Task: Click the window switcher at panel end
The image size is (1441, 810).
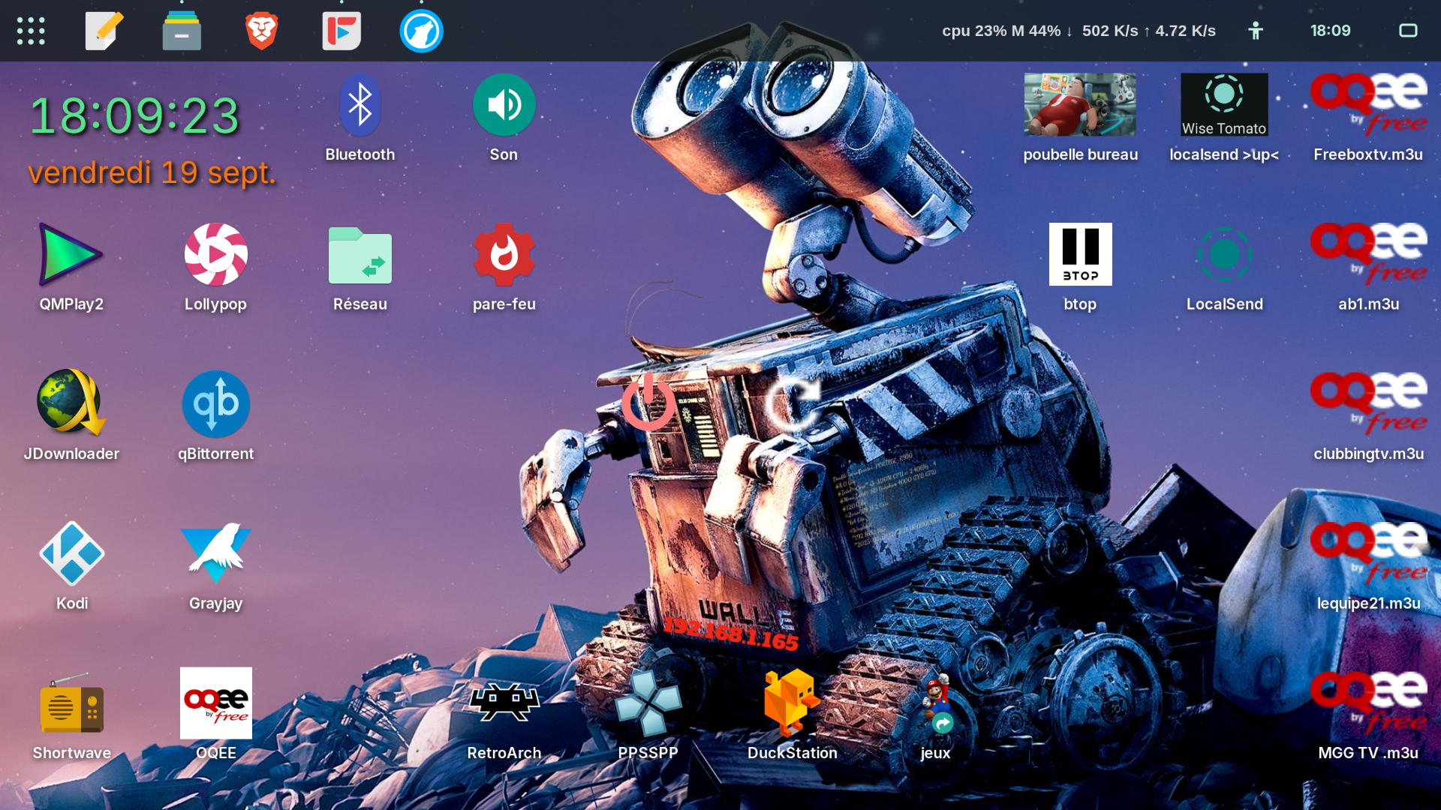Action: (x=1408, y=31)
